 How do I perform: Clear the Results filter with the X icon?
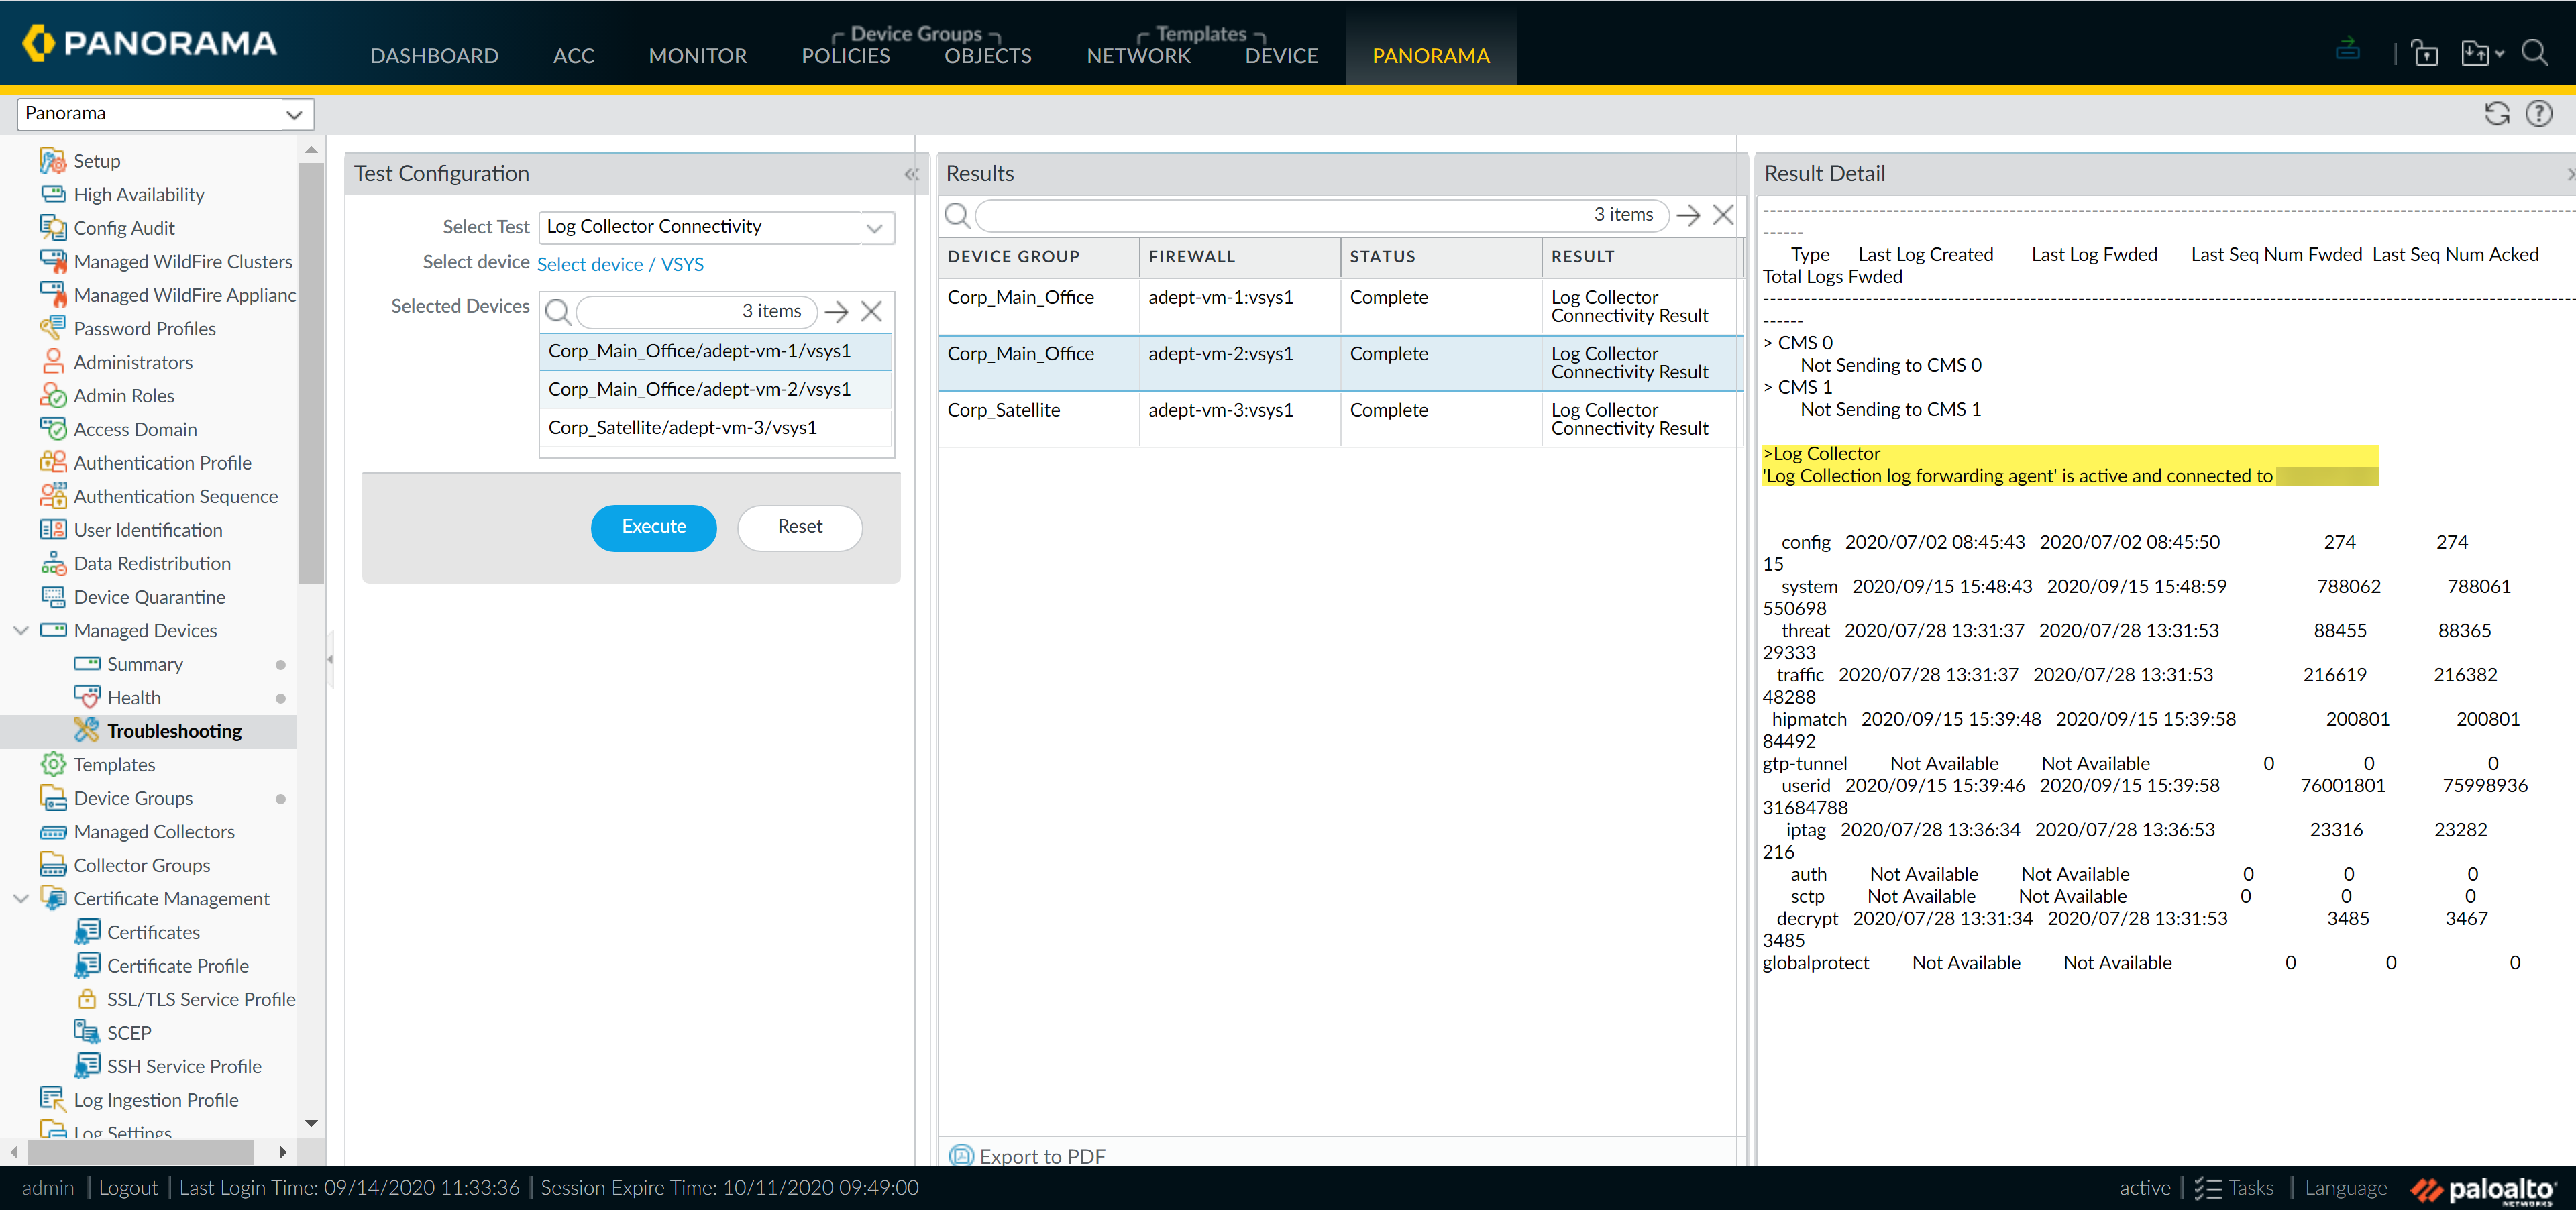point(1723,215)
